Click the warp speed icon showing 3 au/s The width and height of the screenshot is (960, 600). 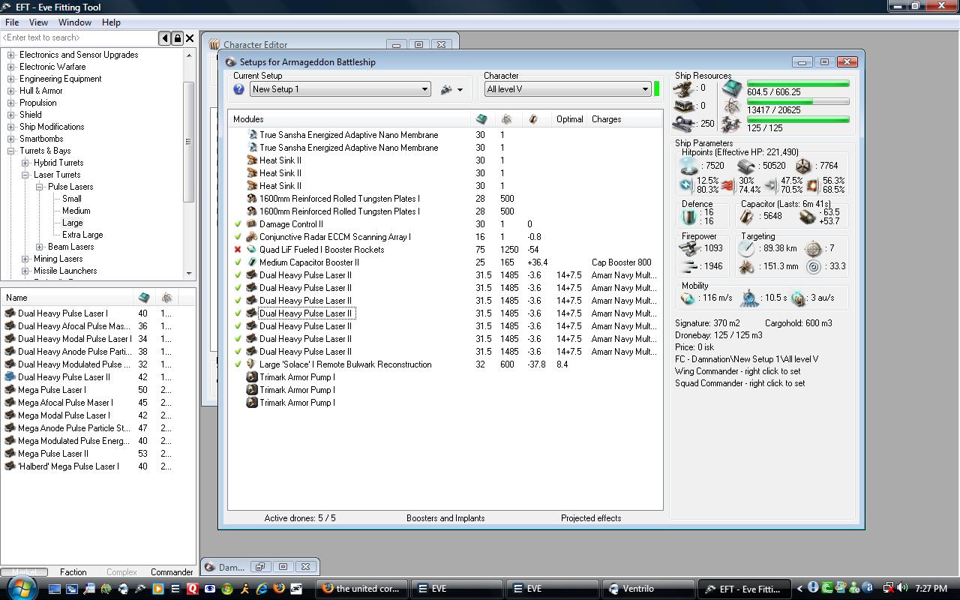[x=799, y=298]
